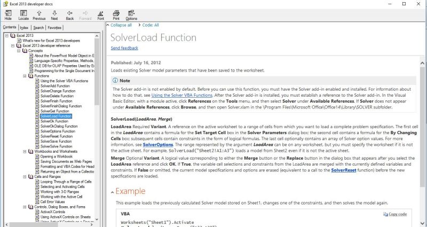The width and height of the screenshot is (427, 227).
Task: Click contents tree horizontal scroll left arrow
Action: (6, 225)
